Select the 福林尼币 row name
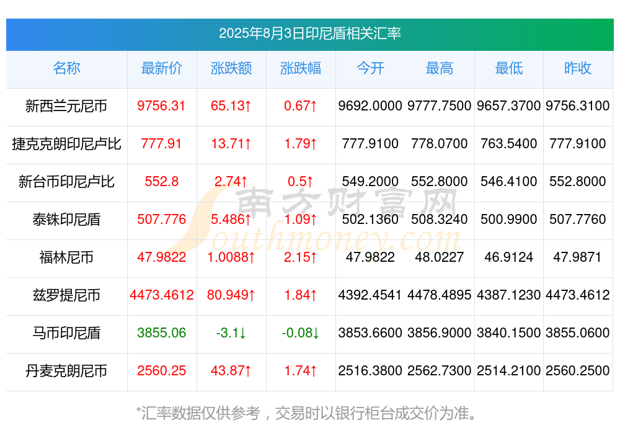This screenshot has width=620, height=433. coord(66,257)
